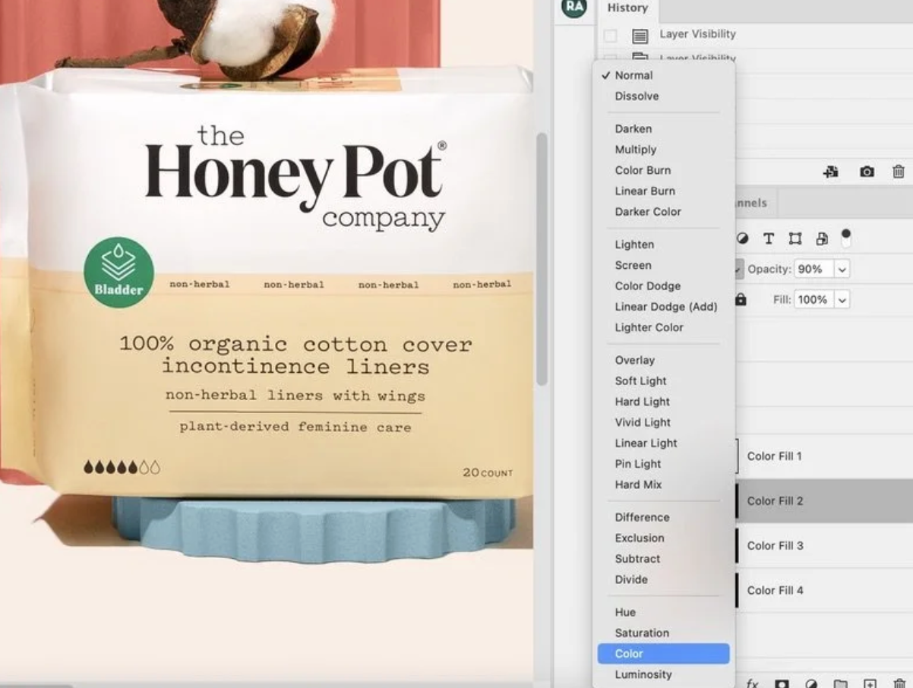Pick Screen blend mode
The width and height of the screenshot is (913, 688).
663,265
